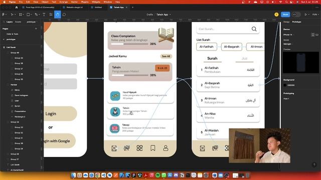Click the Cari Surah search field
This screenshot has width=321, height=180.
click(x=228, y=29)
